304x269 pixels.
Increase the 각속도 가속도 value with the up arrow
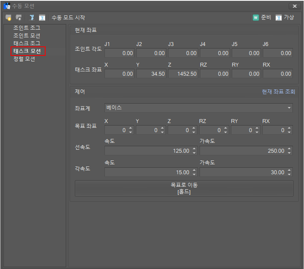[289, 170]
